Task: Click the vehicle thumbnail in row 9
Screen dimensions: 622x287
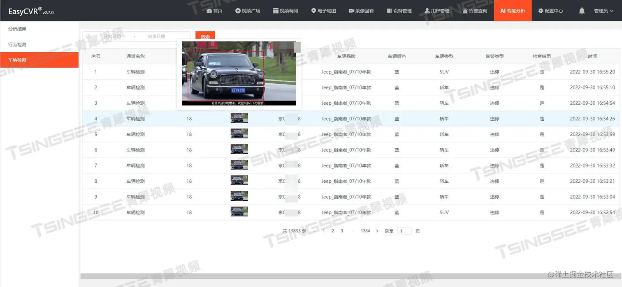Action: tap(239, 196)
